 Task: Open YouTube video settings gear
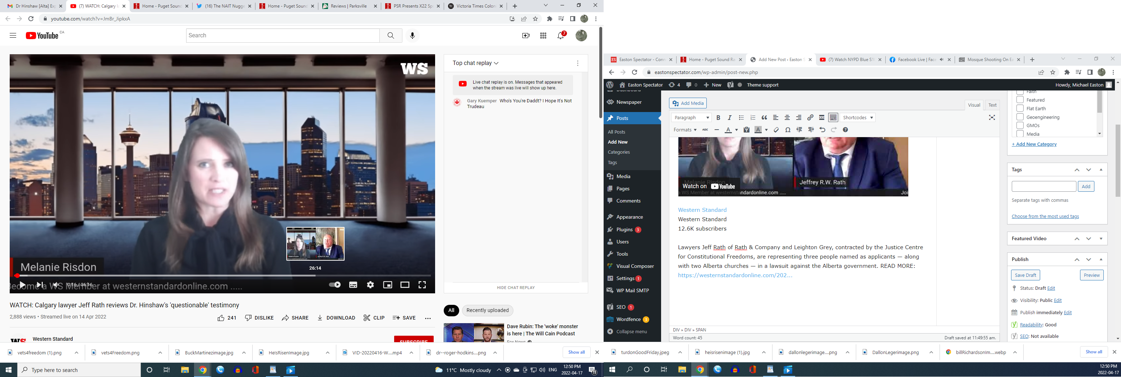pyautogui.click(x=370, y=285)
